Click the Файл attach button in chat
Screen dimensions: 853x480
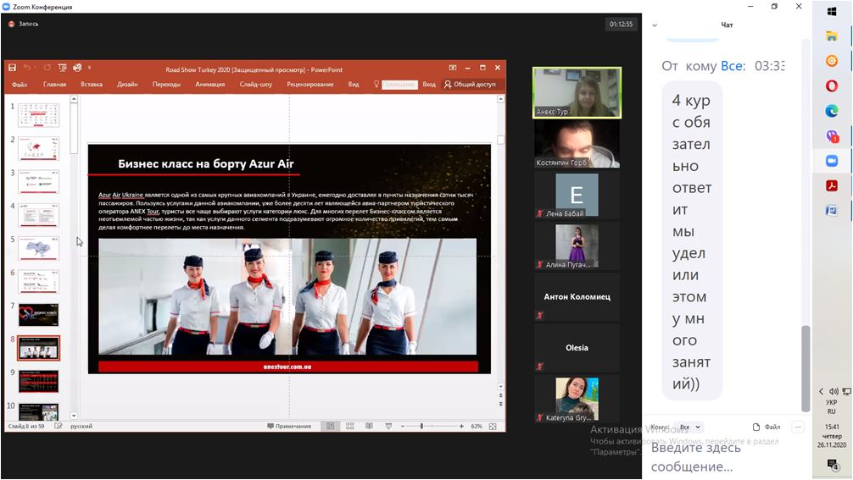tap(767, 427)
